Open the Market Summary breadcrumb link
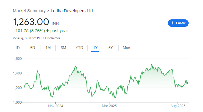 [x=29, y=11]
